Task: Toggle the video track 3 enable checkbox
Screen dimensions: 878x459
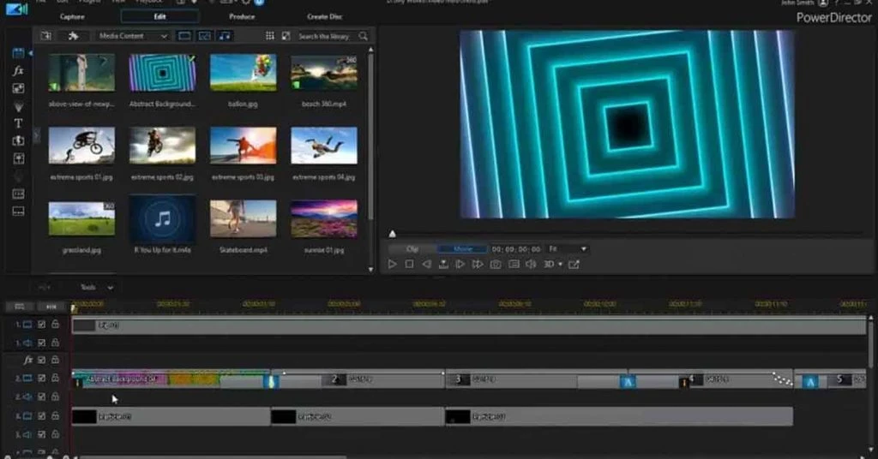Action: (41, 416)
